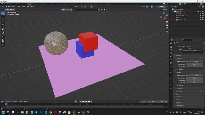The image size is (205, 115).
Task: Toggle X-ray mode in viewport header
Action: point(156,6)
